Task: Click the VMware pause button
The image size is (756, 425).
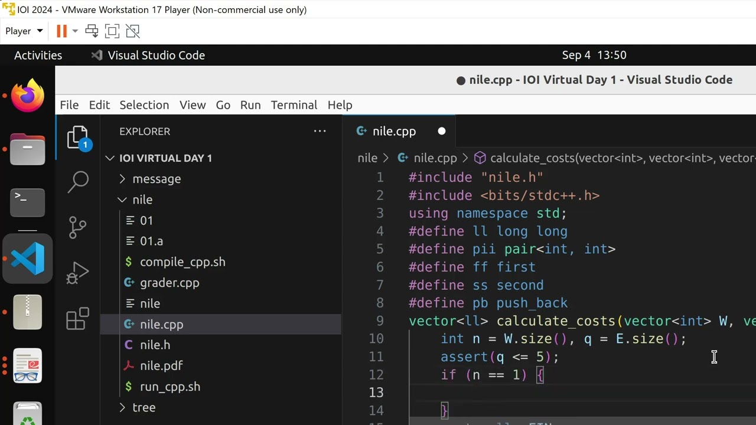Action: click(x=61, y=31)
